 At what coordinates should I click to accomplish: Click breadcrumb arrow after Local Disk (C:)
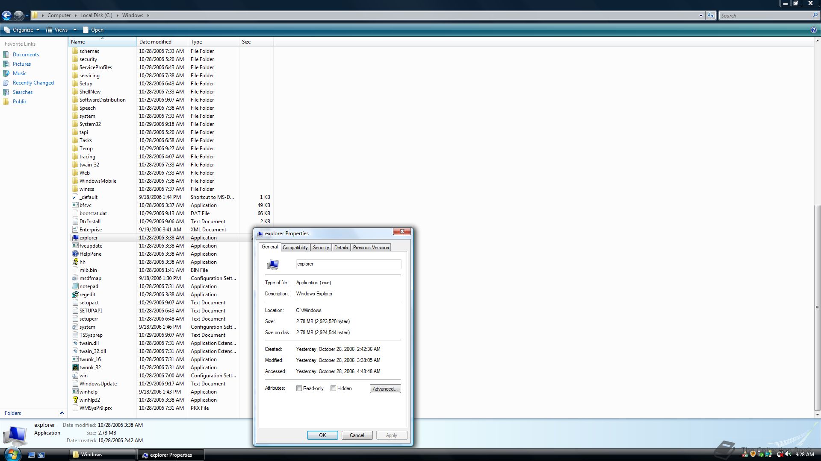[x=117, y=15]
